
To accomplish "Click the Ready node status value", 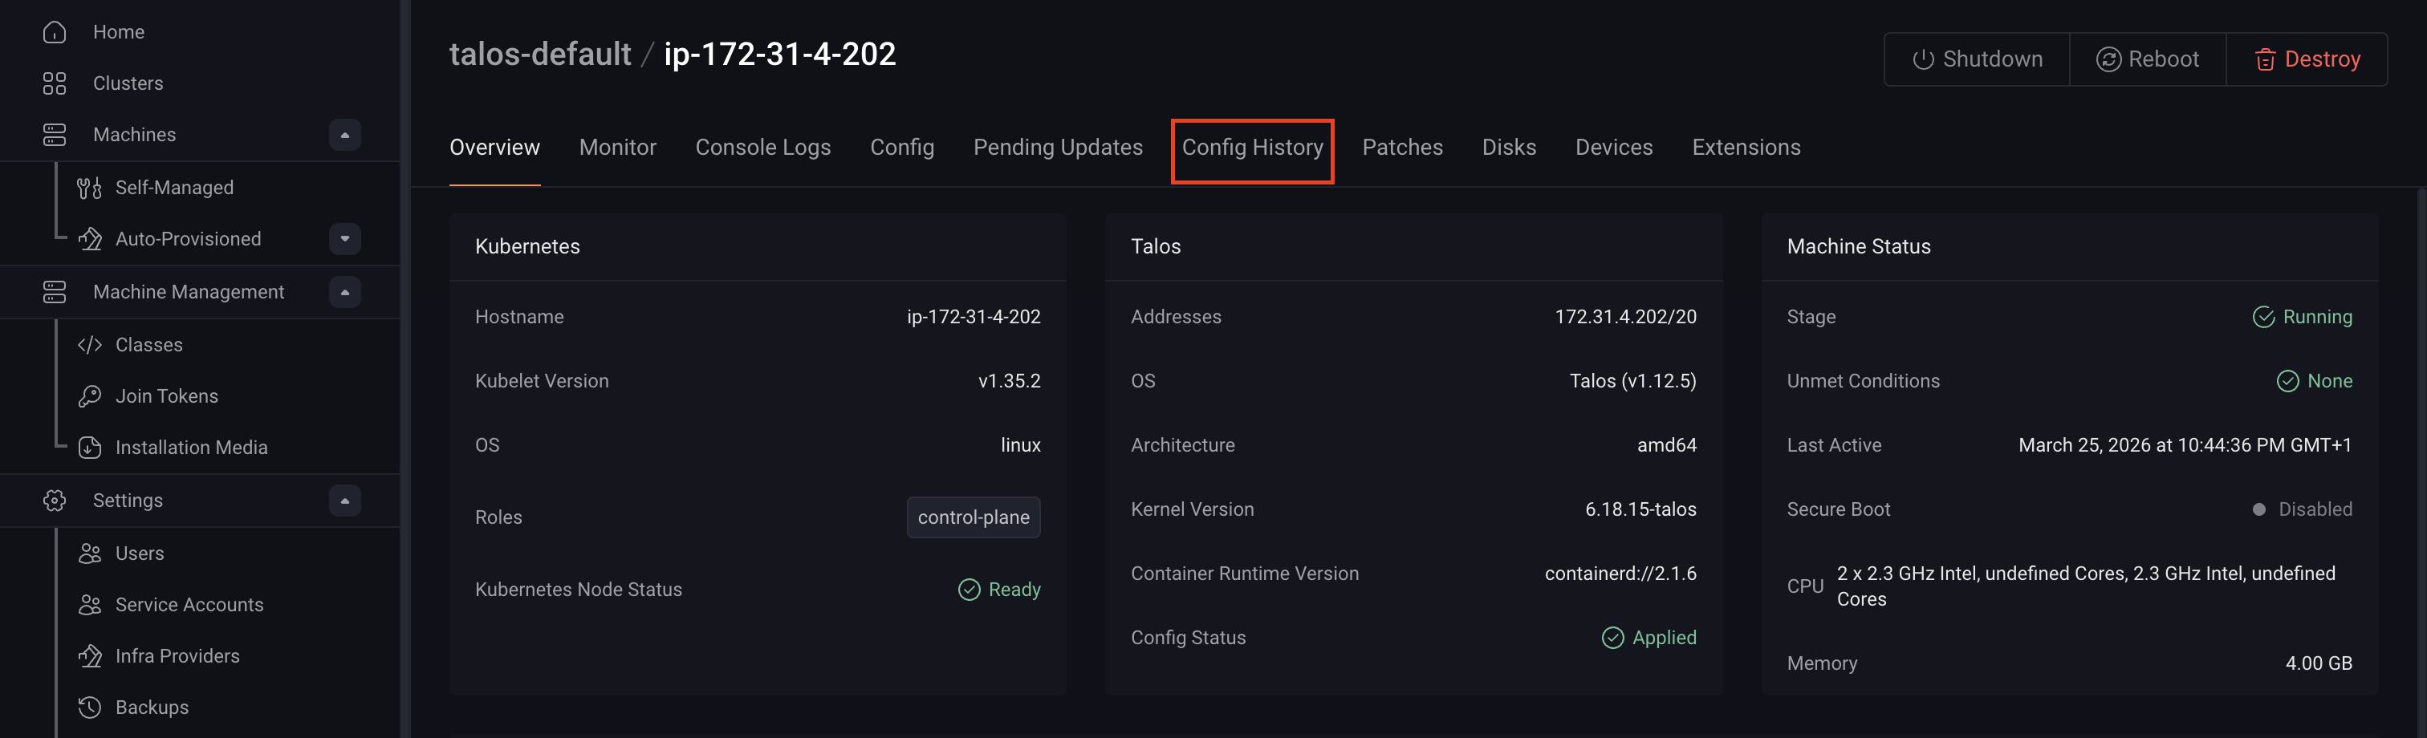I will point(1000,590).
